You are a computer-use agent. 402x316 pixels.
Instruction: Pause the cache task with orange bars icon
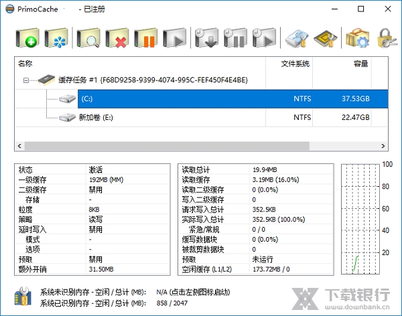click(146, 37)
